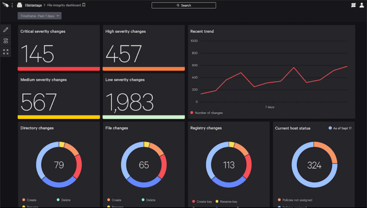
Task: Click the FileVantage module icon
Action: pyautogui.click(x=19, y=5)
